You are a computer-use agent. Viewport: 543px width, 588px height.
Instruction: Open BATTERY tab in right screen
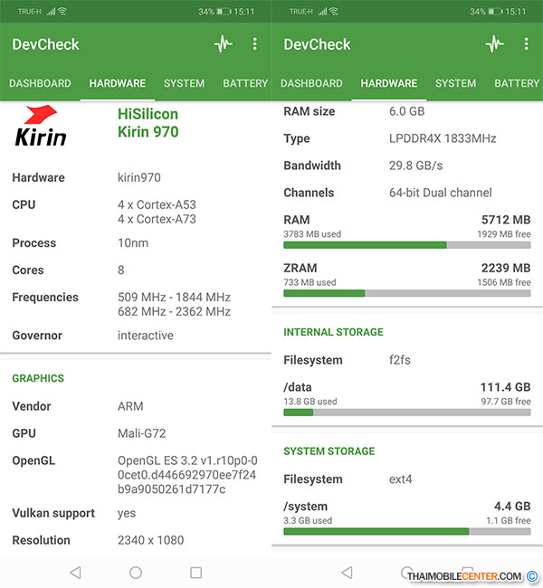517,83
